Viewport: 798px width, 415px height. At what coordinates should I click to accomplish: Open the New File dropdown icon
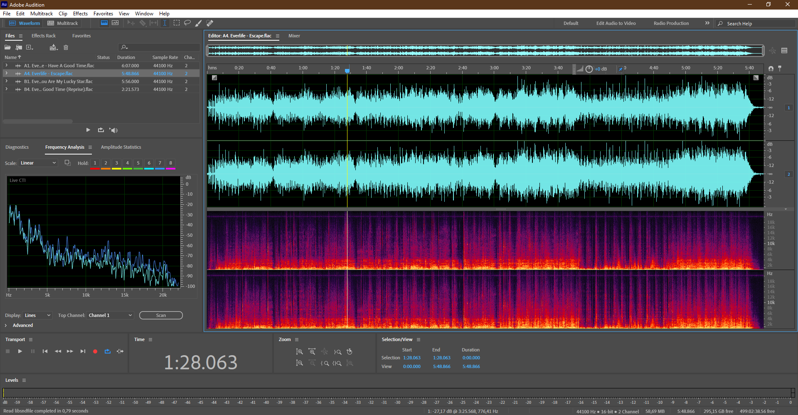tap(30, 47)
